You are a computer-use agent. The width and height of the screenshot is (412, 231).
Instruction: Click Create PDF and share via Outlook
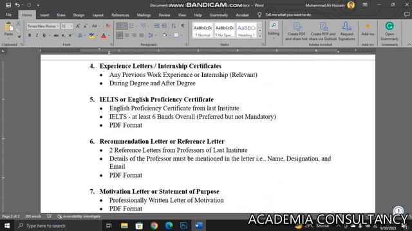click(x=323, y=31)
